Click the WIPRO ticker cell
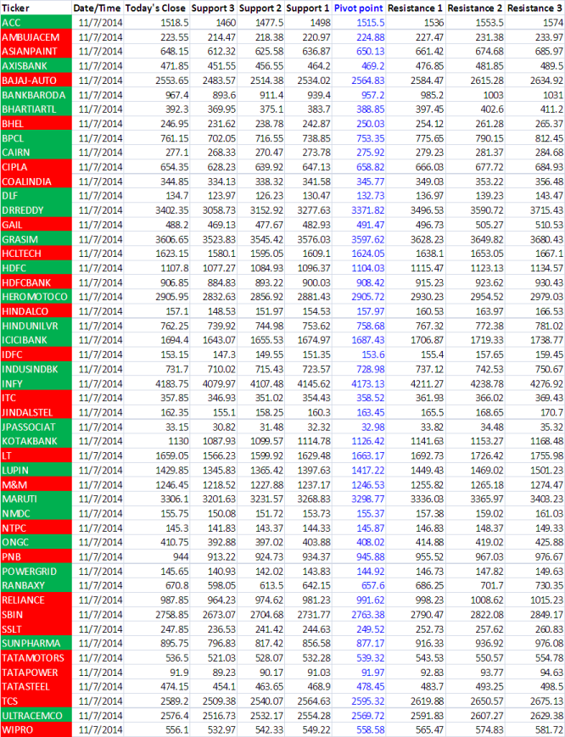Screen dimensions: 565x737 [36, 730]
